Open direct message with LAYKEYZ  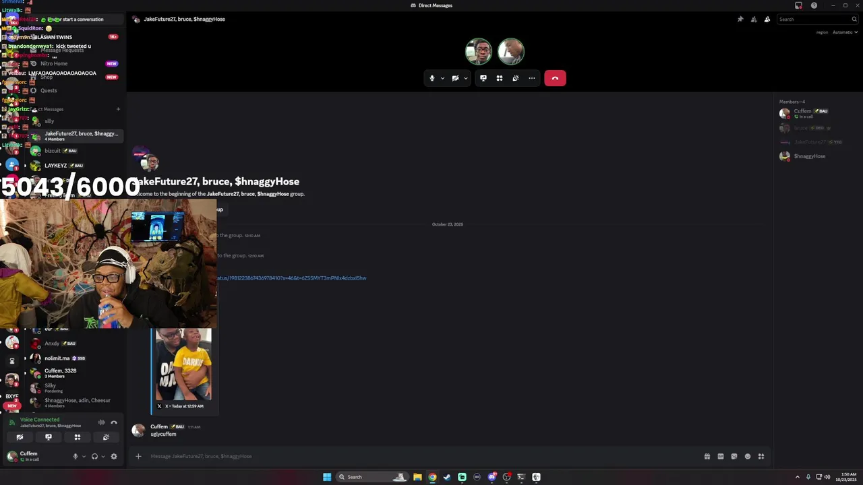(x=76, y=166)
